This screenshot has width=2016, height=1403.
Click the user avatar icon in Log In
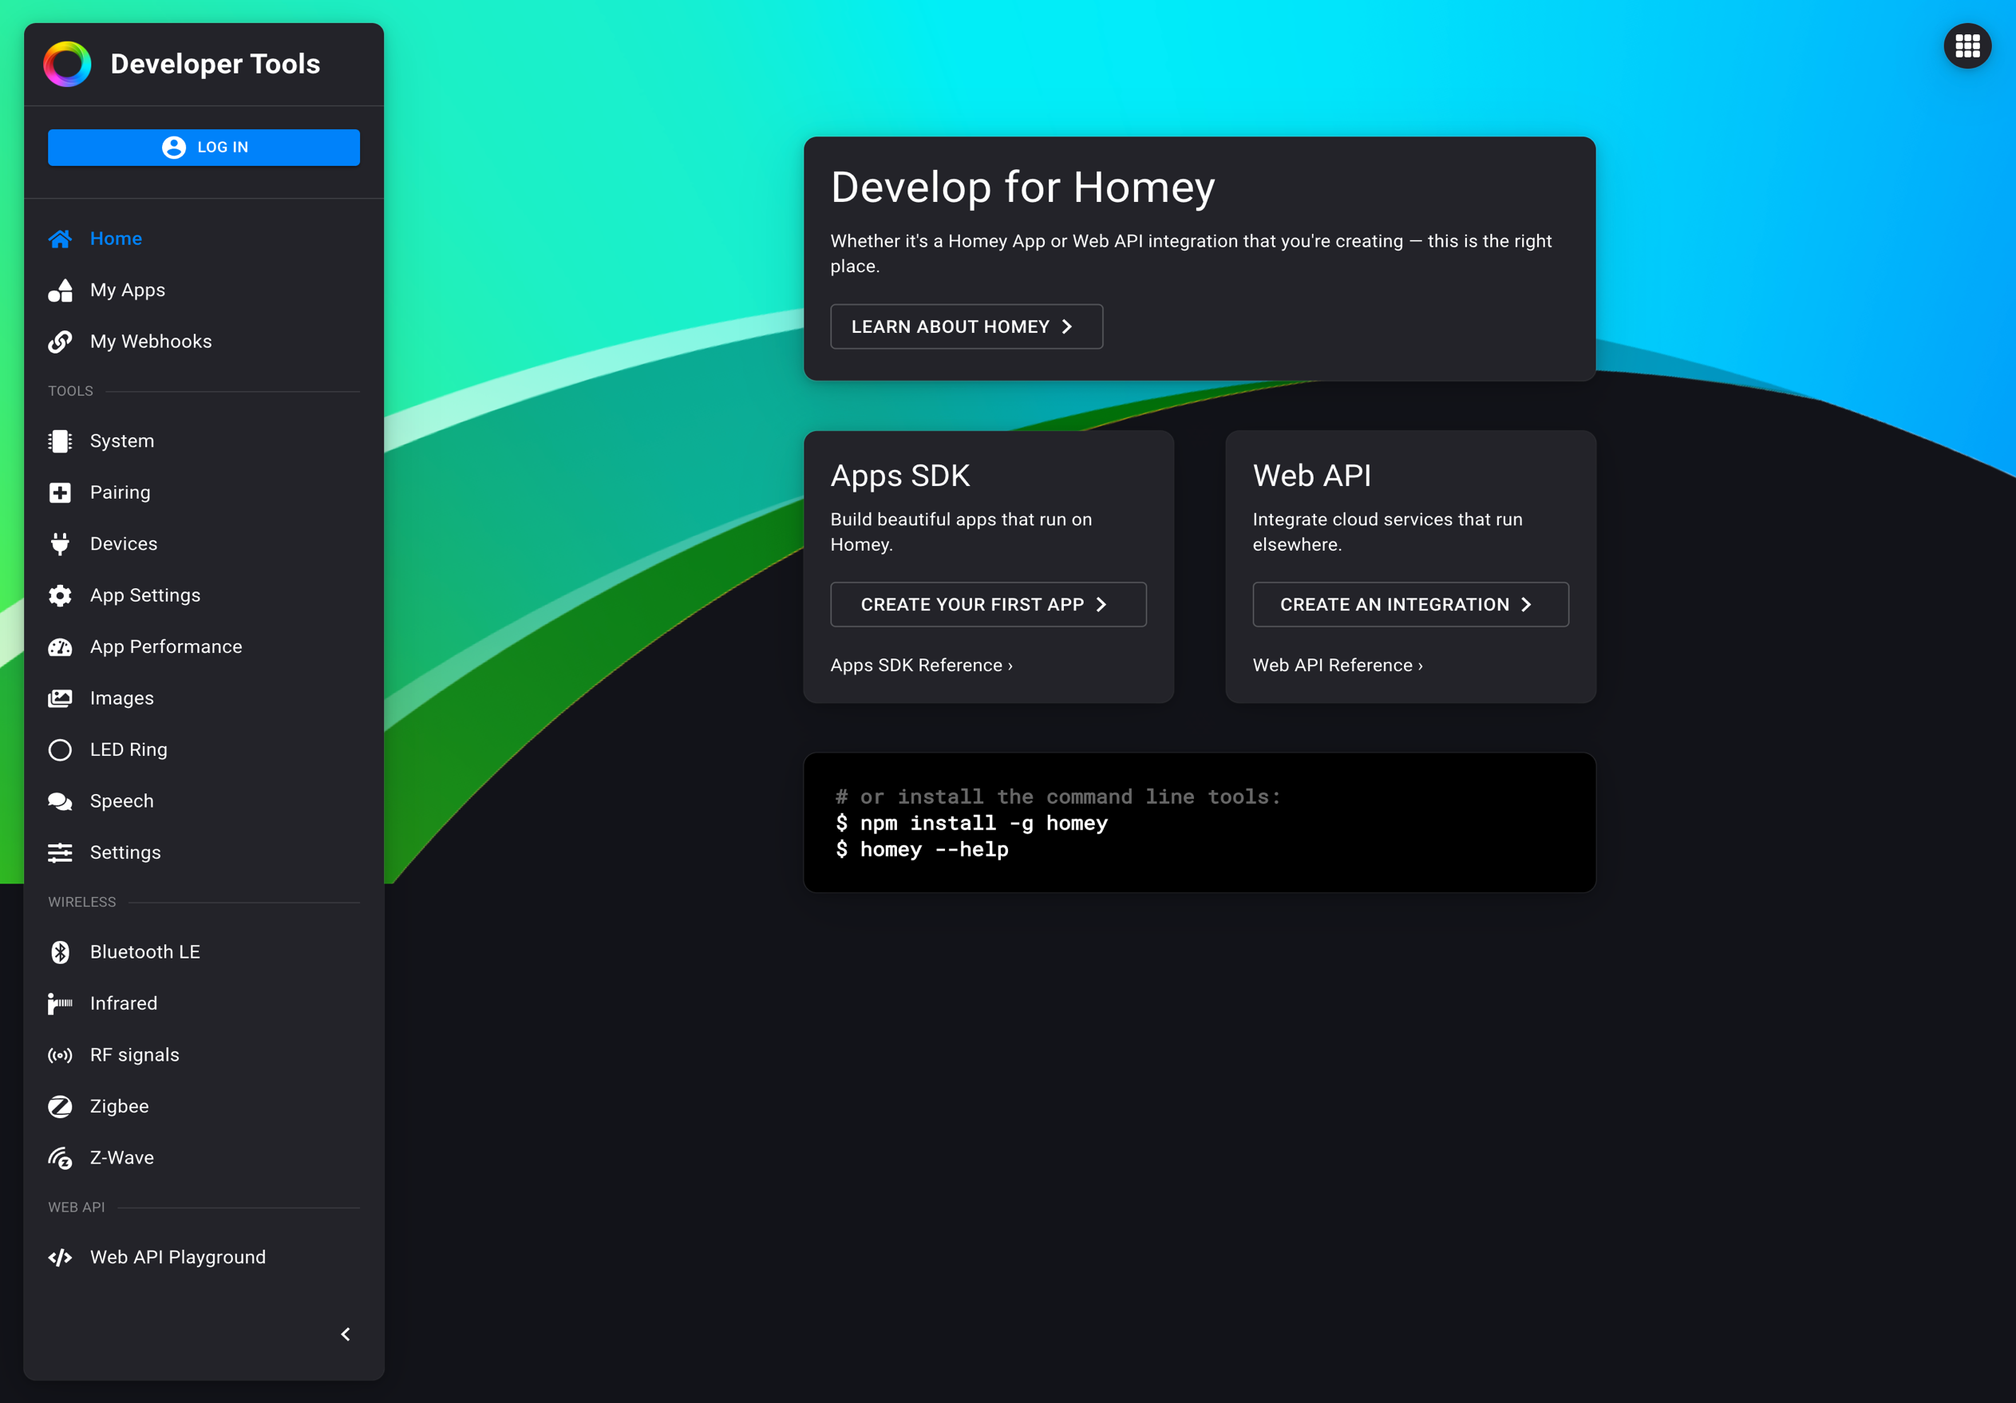[174, 148]
